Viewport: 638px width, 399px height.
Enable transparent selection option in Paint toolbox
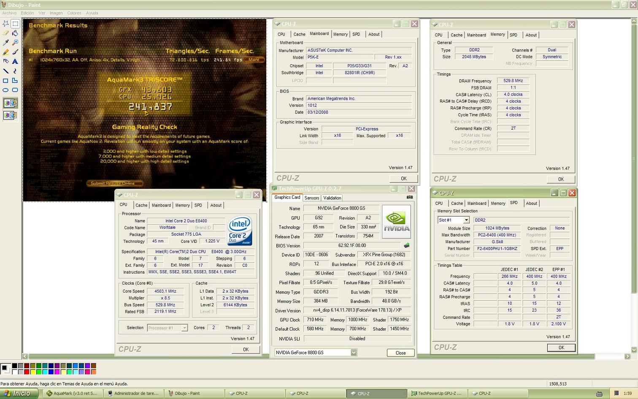(x=11, y=115)
